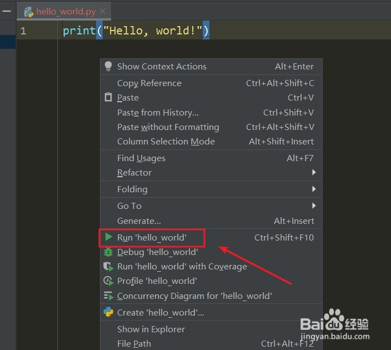The image size is (391, 350).
Task: Click the Alt+Shift+Insert shortcut label
Action: pos(281,142)
